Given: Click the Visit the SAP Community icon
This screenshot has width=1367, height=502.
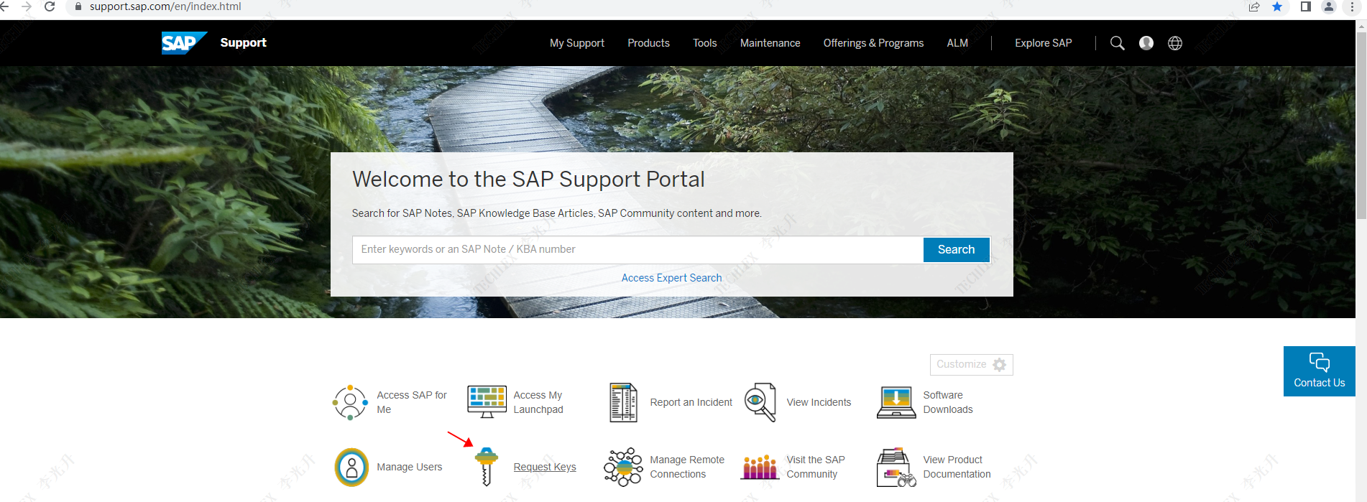Looking at the screenshot, I should coord(760,467).
